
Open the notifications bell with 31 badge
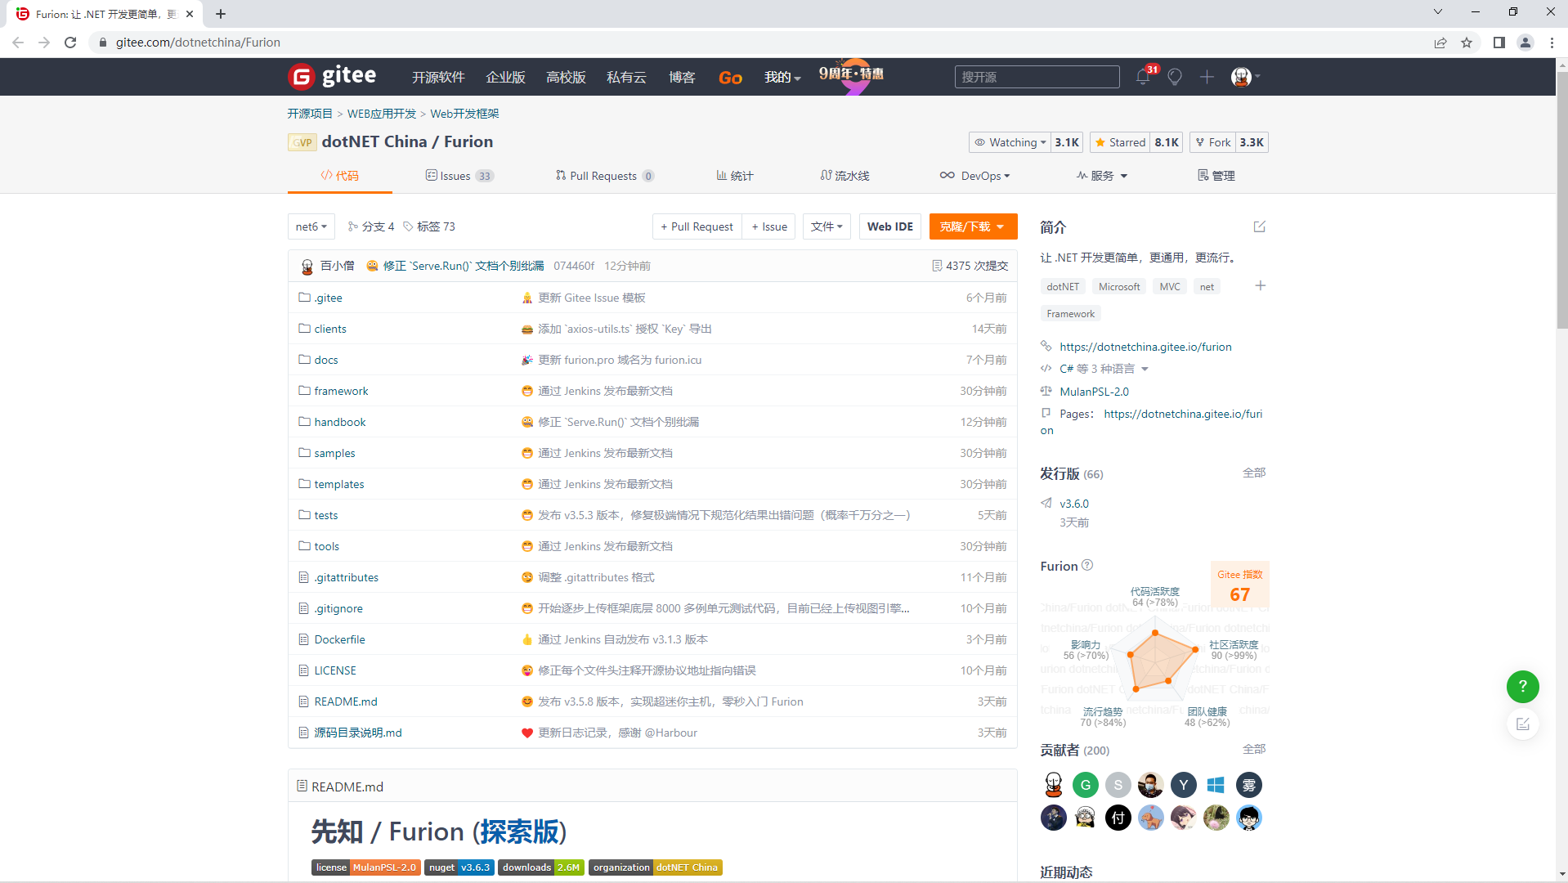tap(1142, 77)
